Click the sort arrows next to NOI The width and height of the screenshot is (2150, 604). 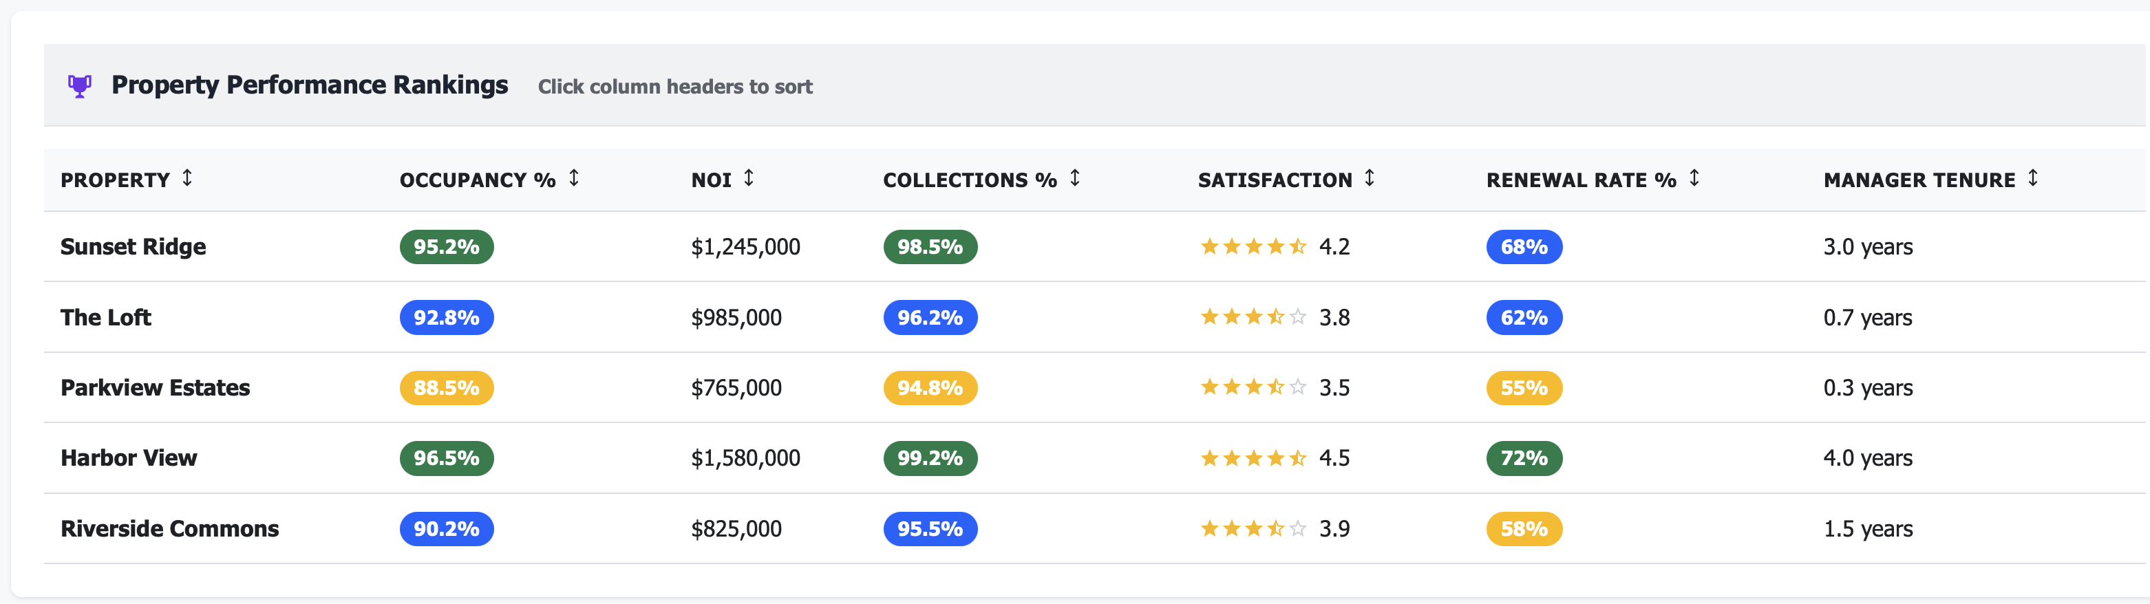[749, 179]
